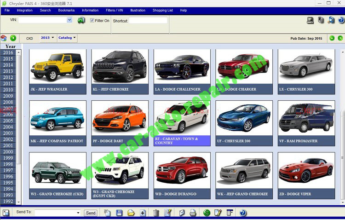
Task: Save the list using the floppy disk icon
Action: pyautogui.click(x=119, y=213)
